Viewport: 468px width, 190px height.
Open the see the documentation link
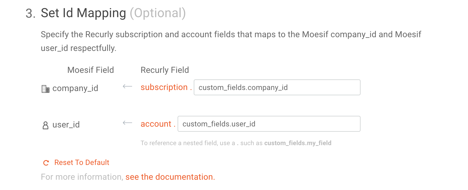170,177
